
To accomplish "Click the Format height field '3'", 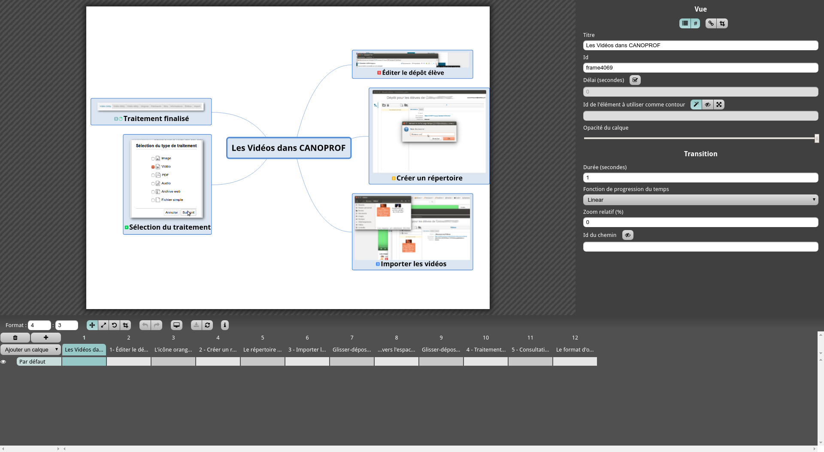I will pyautogui.click(x=67, y=325).
